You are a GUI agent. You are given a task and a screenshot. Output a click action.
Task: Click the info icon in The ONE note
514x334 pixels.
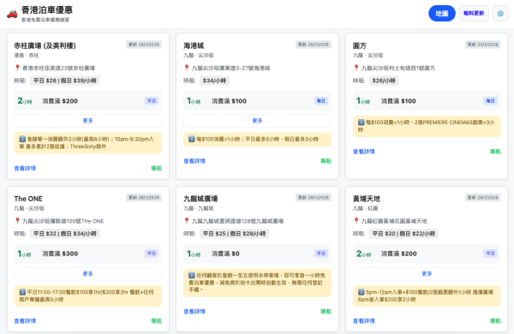tap(22, 292)
